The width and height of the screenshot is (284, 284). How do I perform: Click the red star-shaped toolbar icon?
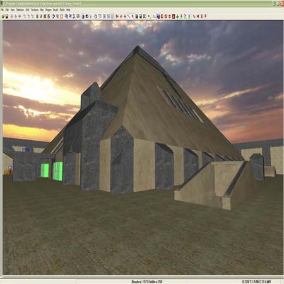[x=117, y=16]
